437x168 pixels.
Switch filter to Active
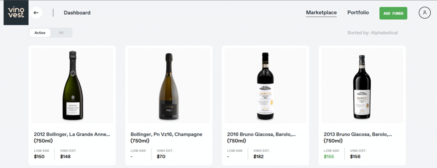(40, 33)
